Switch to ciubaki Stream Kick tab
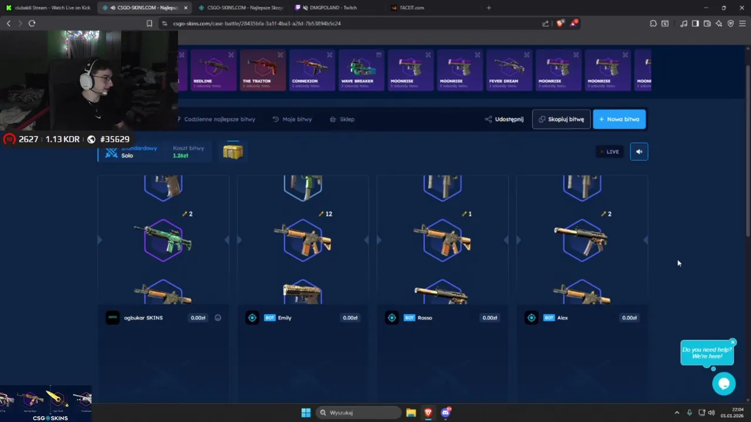This screenshot has width=751, height=422. [x=48, y=8]
